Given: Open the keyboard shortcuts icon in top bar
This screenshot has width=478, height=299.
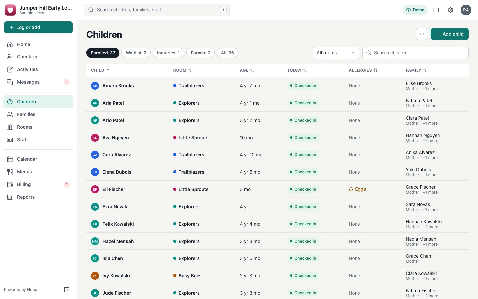Looking at the screenshot, I should tap(436, 10).
